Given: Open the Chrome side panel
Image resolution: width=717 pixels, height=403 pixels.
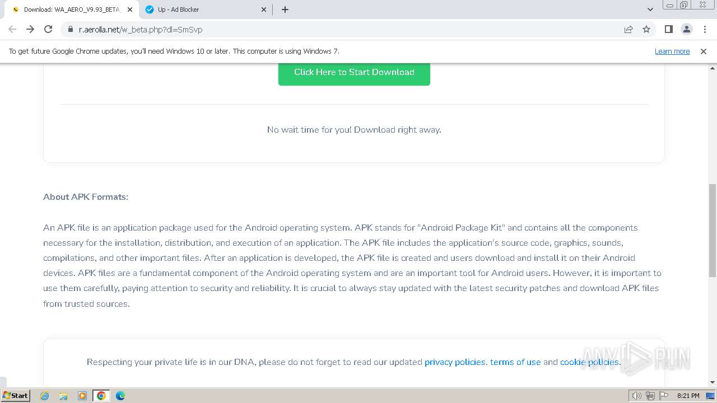Looking at the screenshot, I should click(669, 29).
